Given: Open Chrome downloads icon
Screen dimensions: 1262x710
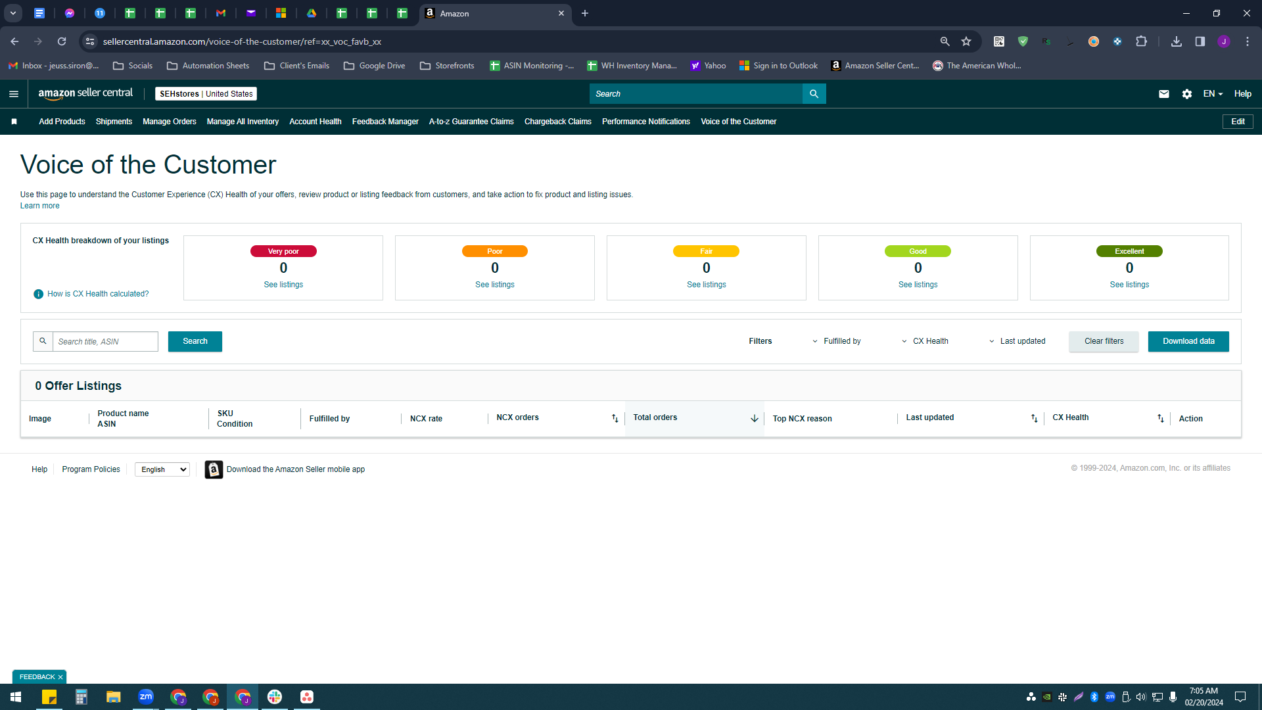Looking at the screenshot, I should [1176, 41].
